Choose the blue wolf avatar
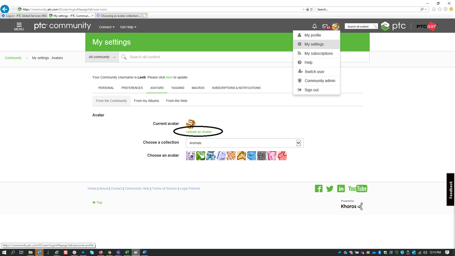Screen dimensions: 455x256 211,156
